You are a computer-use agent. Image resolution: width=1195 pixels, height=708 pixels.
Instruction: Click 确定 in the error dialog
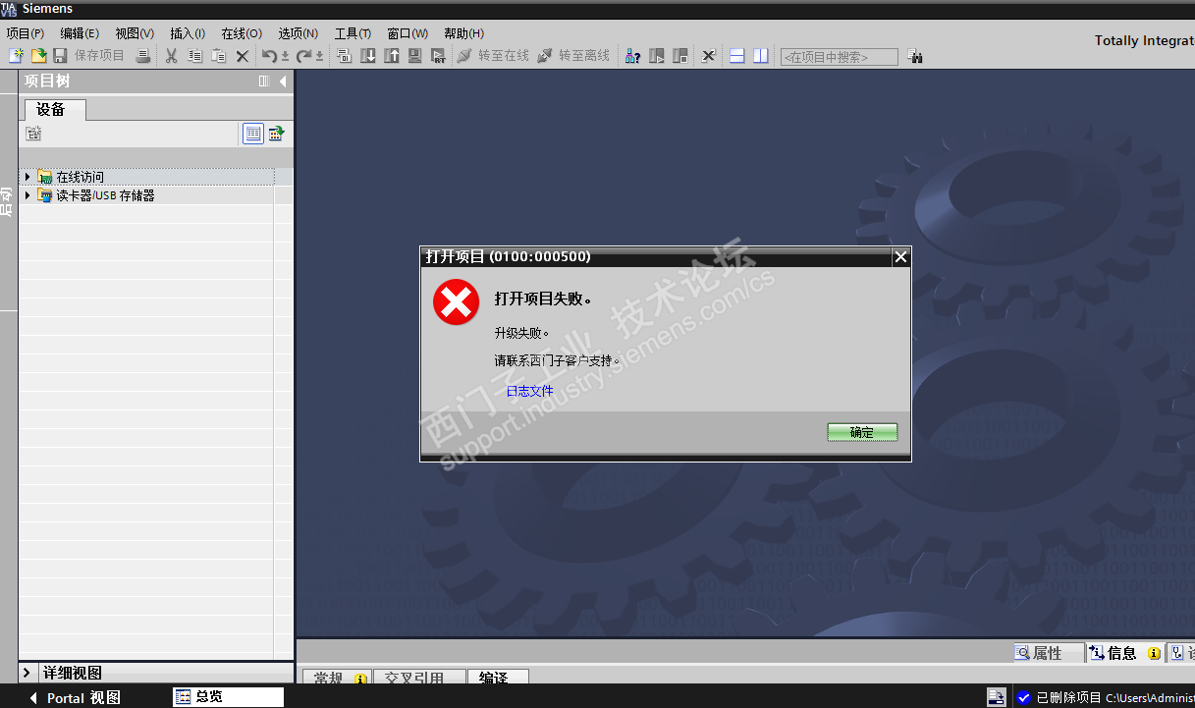tap(862, 432)
